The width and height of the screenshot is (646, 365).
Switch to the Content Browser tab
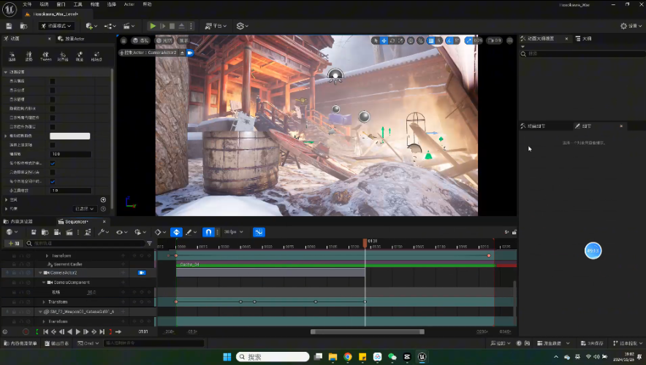click(x=18, y=221)
